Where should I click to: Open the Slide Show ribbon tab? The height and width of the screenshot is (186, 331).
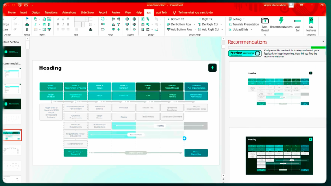pos(86,12)
